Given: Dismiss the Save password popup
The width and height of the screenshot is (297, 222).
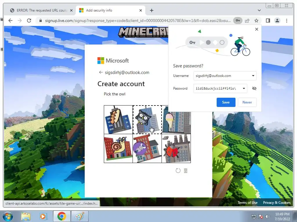Looking at the screenshot, I should click(257, 29).
